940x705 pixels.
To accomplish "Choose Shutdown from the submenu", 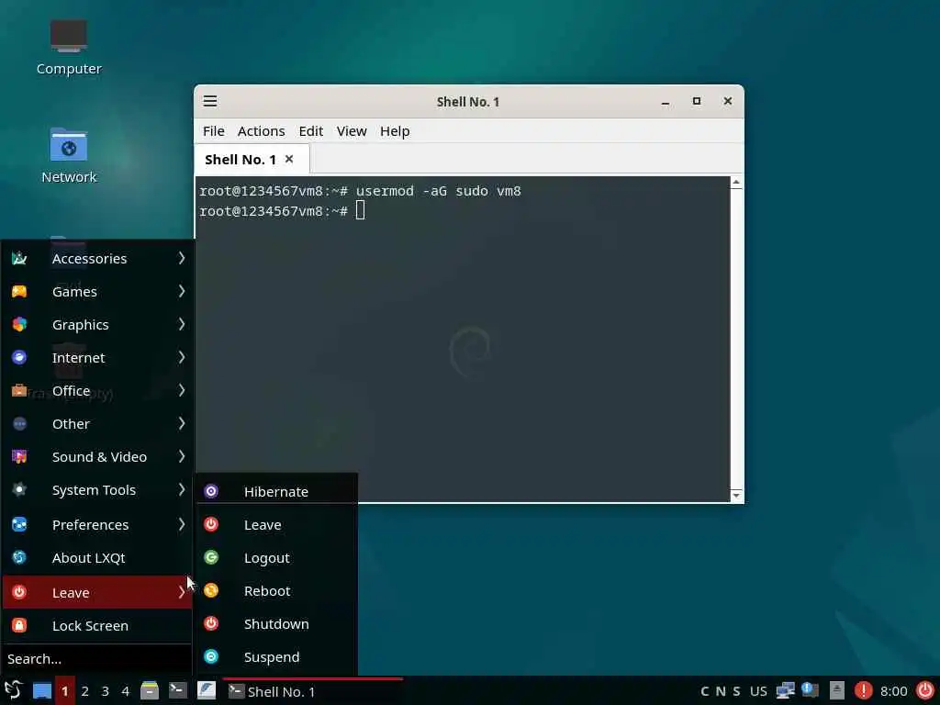I will pos(277,623).
